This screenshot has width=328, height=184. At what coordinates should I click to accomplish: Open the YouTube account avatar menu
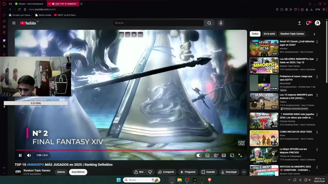(317, 23)
